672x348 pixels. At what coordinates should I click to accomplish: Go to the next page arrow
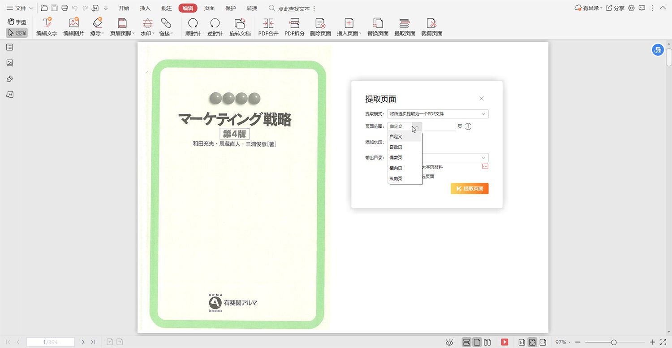(x=83, y=342)
